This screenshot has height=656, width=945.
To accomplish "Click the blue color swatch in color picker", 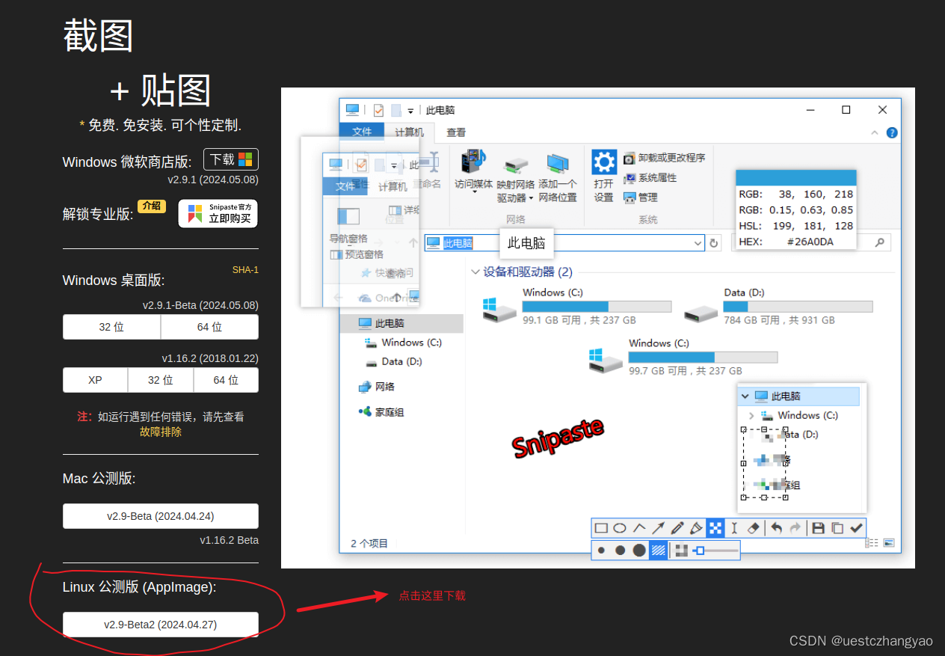I will [795, 177].
